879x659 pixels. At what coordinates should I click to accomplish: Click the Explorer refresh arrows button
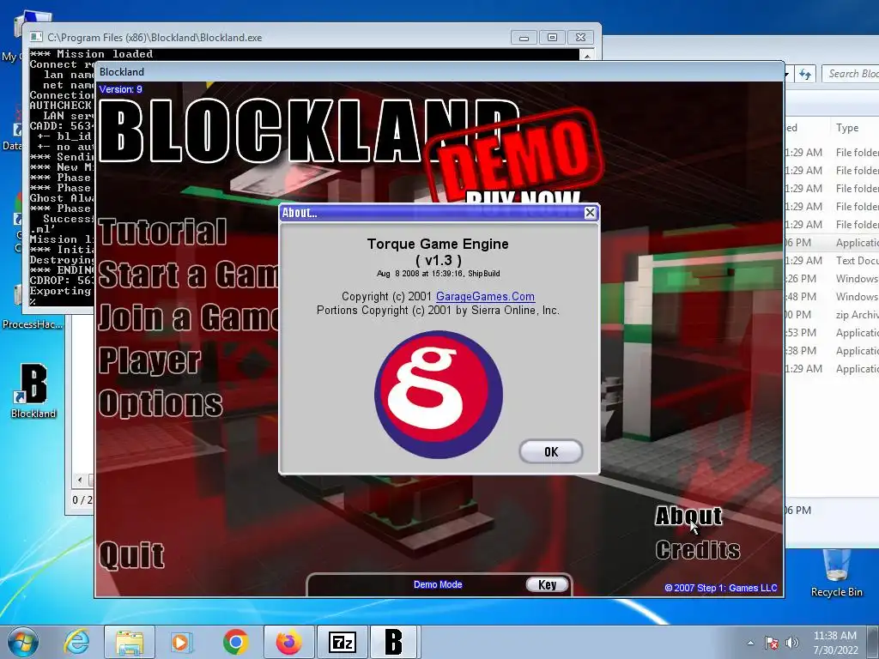click(805, 74)
